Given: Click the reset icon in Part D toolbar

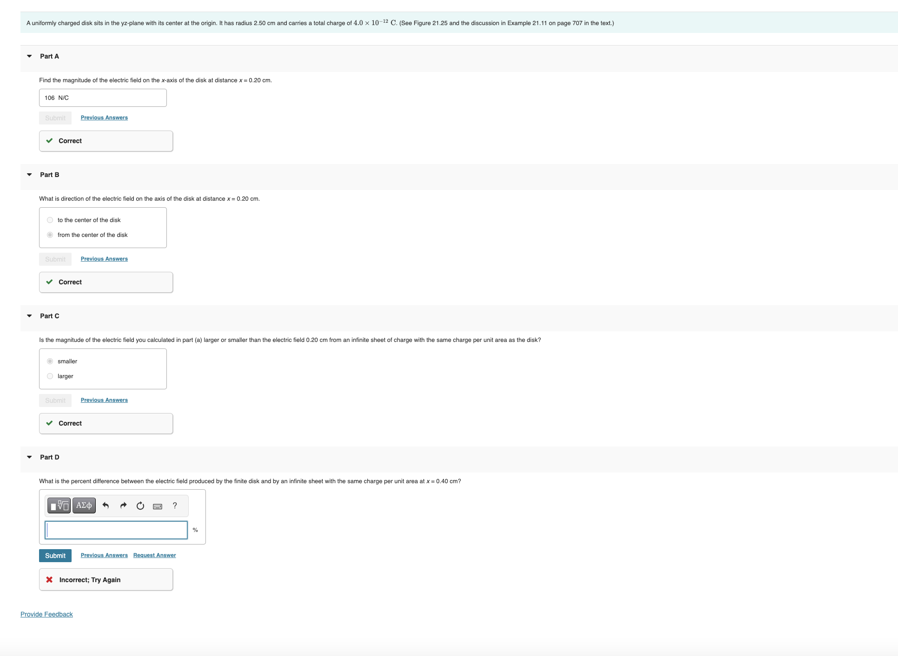Looking at the screenshot, I should pyautogui.click(x=140, y=505).
